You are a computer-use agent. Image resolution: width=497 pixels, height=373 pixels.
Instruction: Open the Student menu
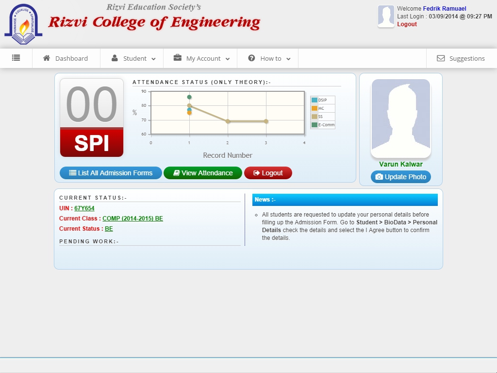tap(132, 58)
